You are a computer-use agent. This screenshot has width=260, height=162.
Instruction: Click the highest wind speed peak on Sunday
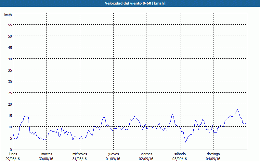(x=237, y=110)
